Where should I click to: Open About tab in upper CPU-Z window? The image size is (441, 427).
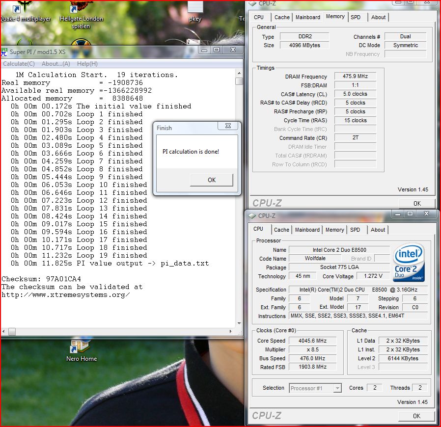[x=378, y=17]
